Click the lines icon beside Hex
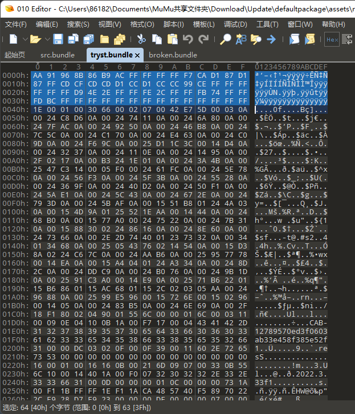Viewport: 355px width, 414px height. [x=347, y=39]
